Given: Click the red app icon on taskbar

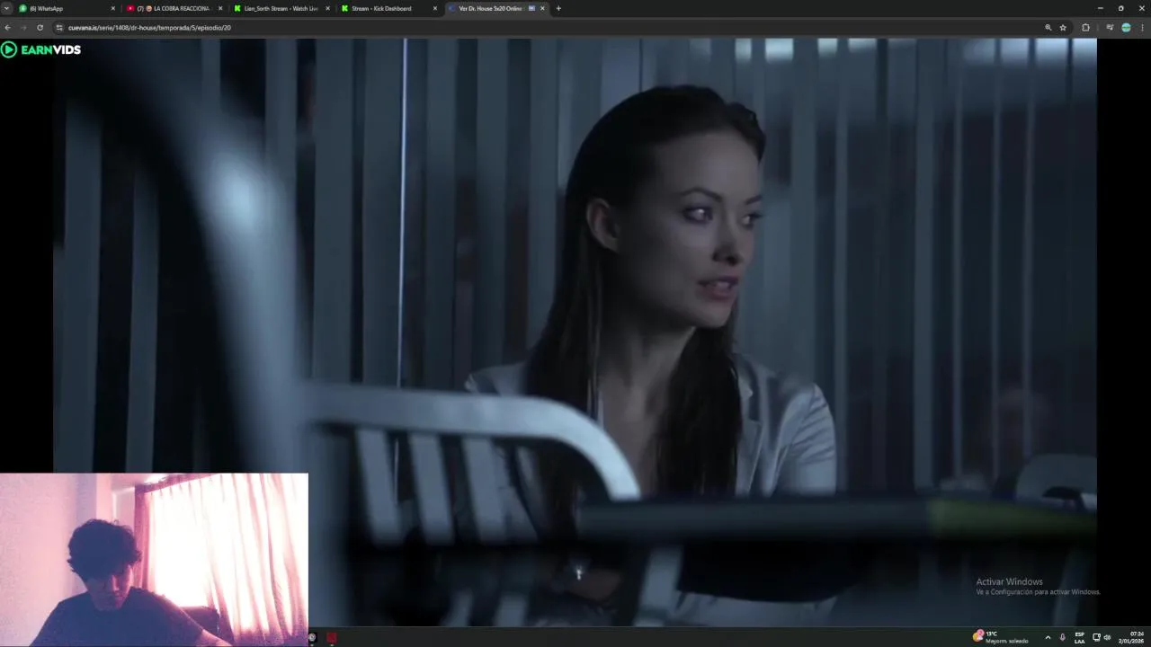Looking at the screenshot, I should point(332,637).
